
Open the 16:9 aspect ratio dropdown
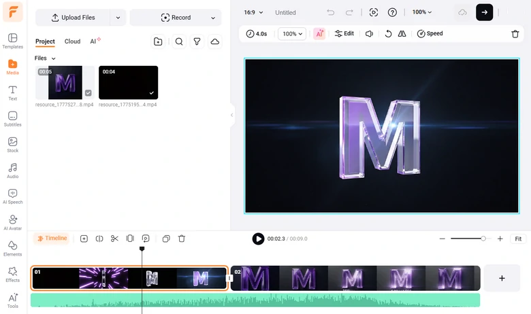pyautogui.click(x=253, y=12)
